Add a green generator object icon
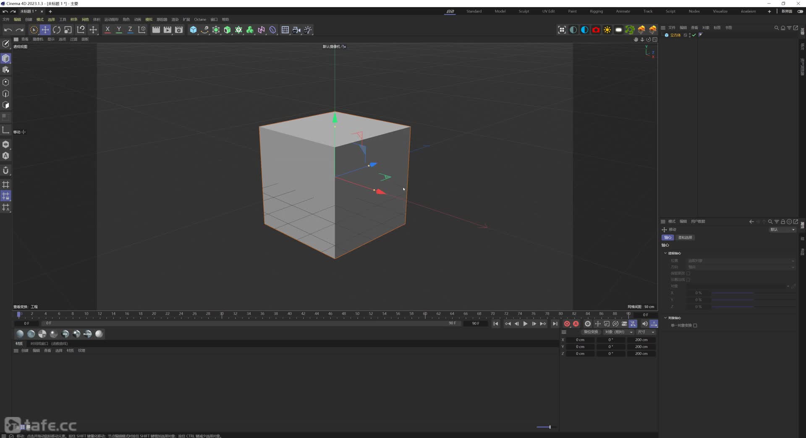 click(227, 30)
